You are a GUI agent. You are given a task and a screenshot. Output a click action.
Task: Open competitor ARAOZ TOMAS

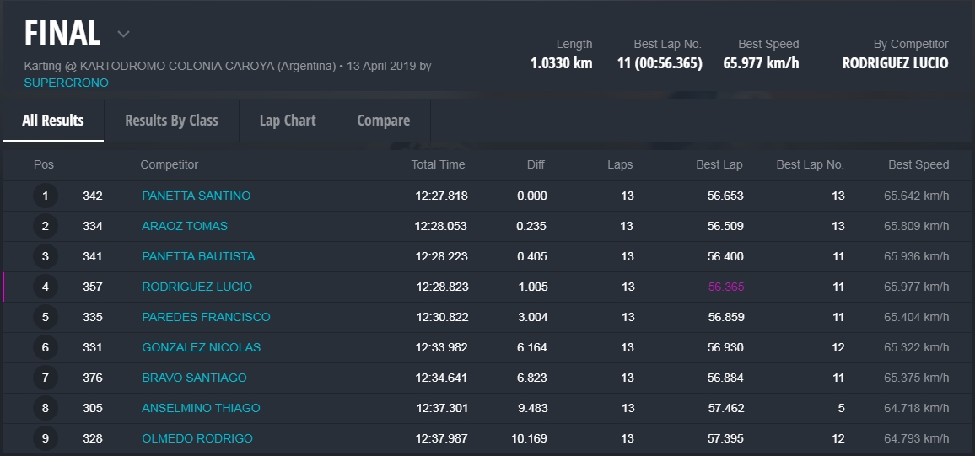point(185,226)
